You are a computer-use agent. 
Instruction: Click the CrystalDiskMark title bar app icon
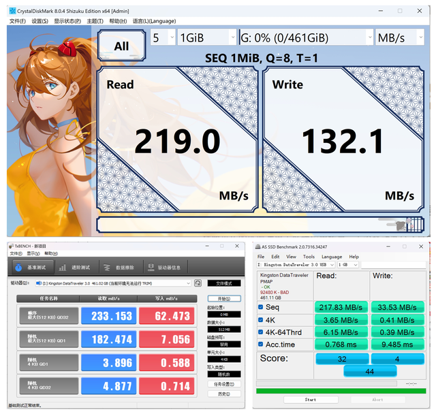click(x=12, y=11)
